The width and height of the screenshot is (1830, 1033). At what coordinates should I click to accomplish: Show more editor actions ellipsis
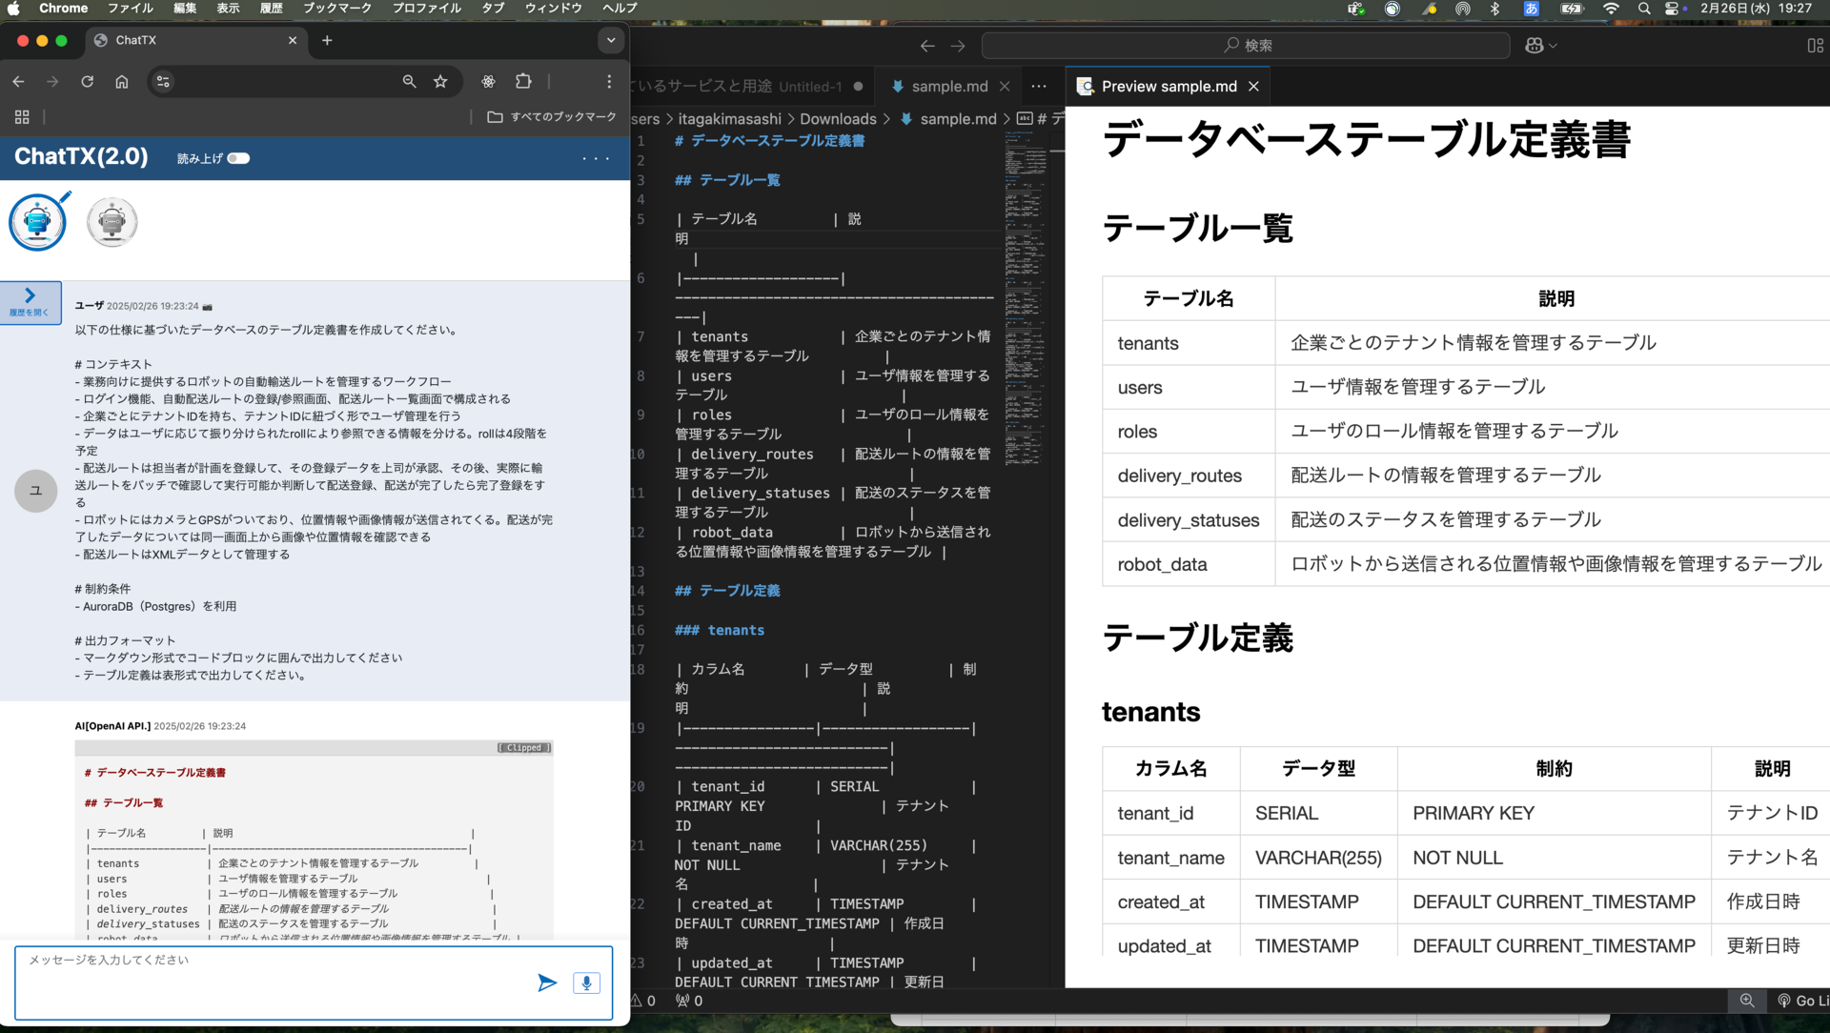pyautogui.click(x=1039, y=86)
